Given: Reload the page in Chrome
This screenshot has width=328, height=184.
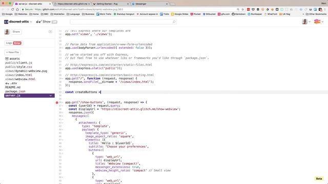Looking at the screenshot, I should 12,9.
